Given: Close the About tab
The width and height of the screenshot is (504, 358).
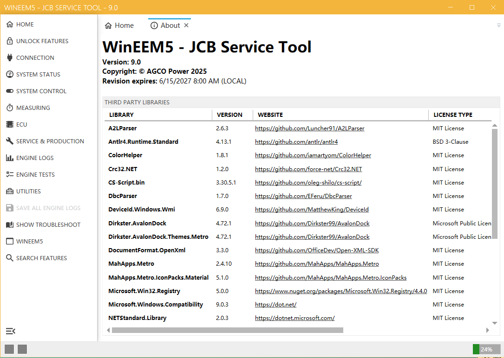Looking at the screenshot, I should point(186,26).
